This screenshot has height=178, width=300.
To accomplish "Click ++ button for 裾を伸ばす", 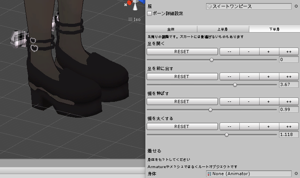I will click(289, 101).
